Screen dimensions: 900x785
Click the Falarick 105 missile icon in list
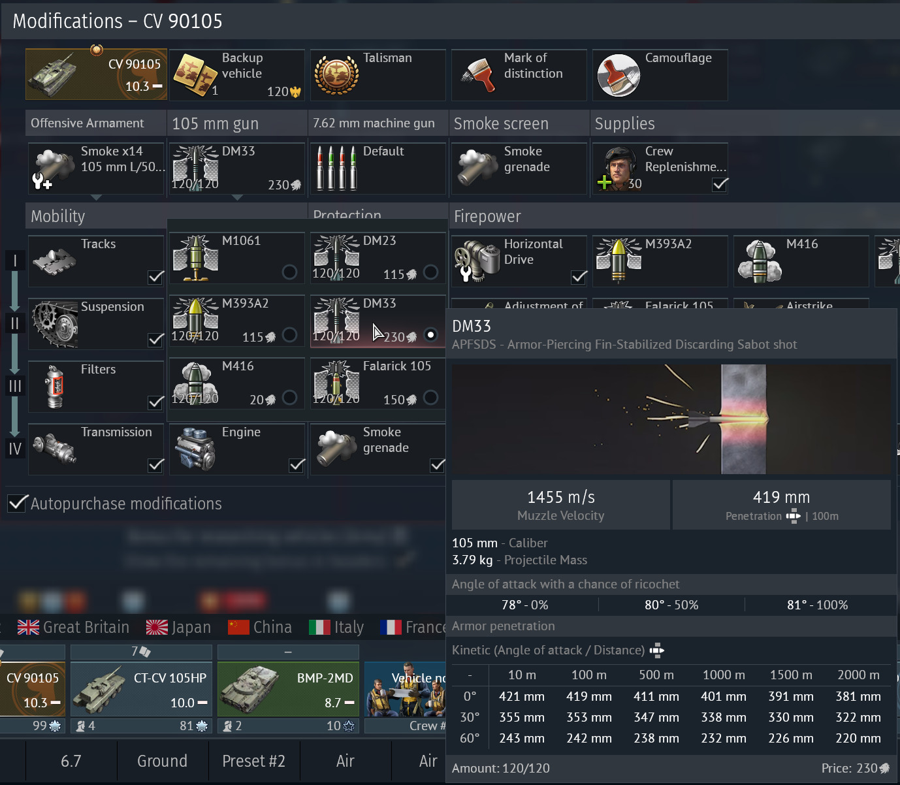coord(336,384)
